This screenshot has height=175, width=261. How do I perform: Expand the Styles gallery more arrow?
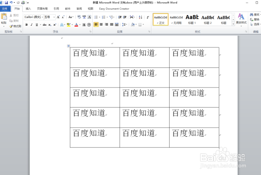pyautogui.click(x=233, y=24)
